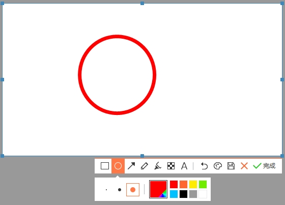The width and height of the screenshot is (285, 205).
Task: Select the mosaic blur tool
Action: click(171, 166)
